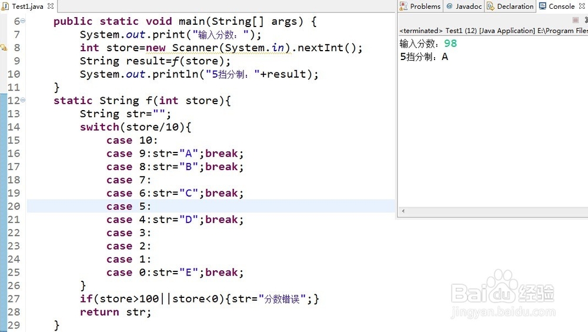Click the Console monitor icon
The width and height of the screenshot is (588, 332).
(x=543, y=6)
